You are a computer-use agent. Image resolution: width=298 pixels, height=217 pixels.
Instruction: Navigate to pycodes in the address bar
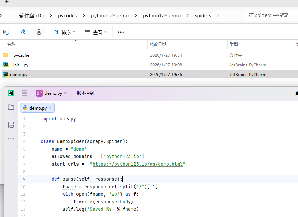[x=67, y=15]
